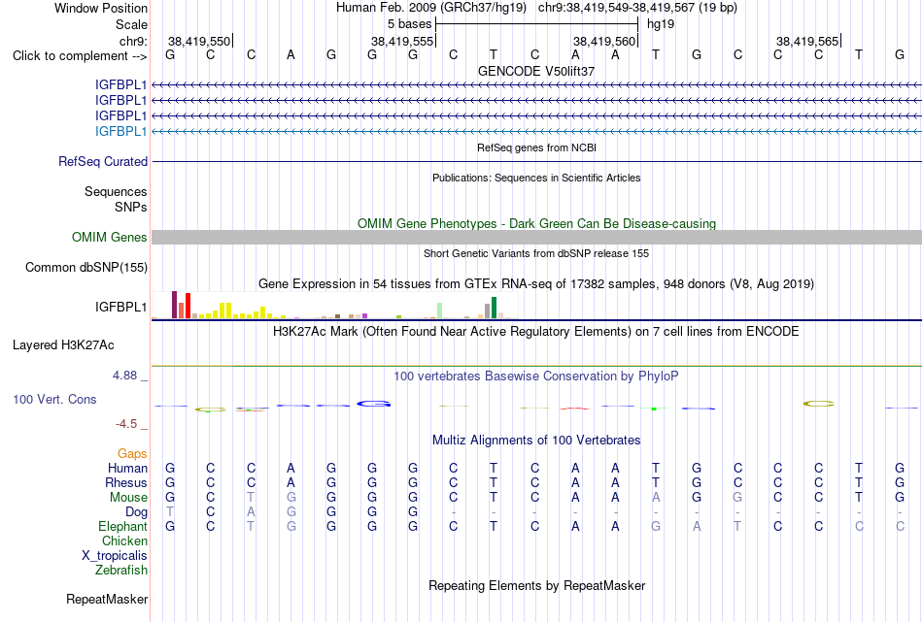Select the Sequences track label
Viewport: 923px width, 622px height.
116,192
